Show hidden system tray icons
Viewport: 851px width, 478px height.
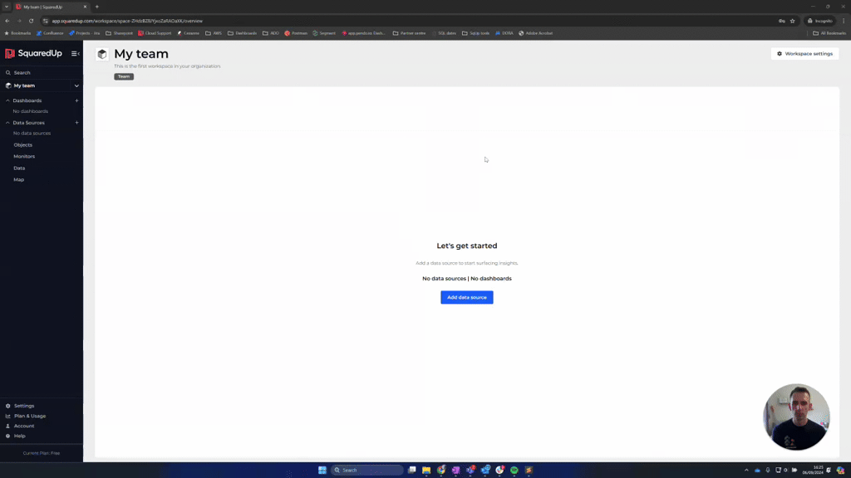746,471
